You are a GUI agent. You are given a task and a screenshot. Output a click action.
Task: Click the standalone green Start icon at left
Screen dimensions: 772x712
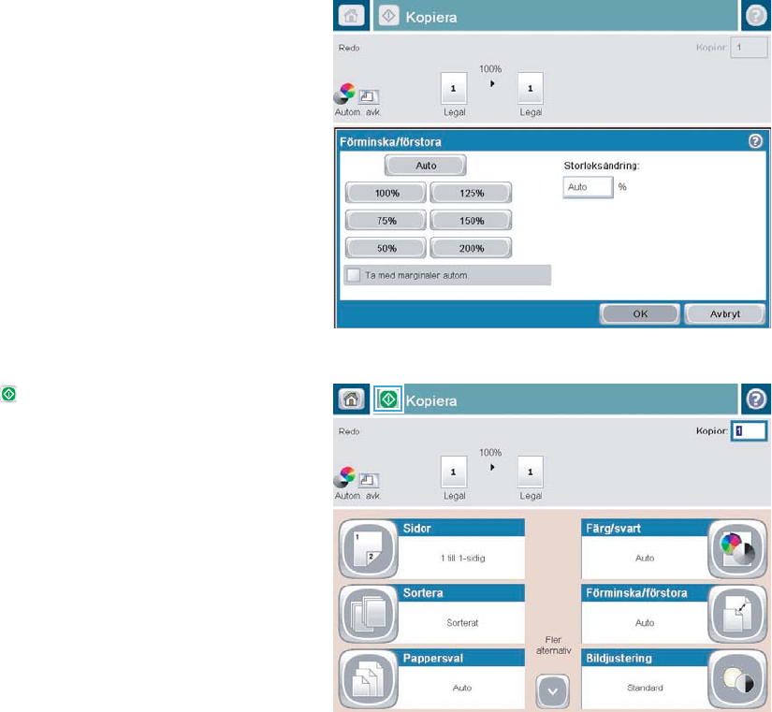coord(8,394)
